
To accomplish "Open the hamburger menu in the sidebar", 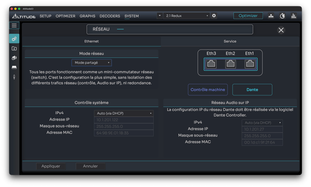I will [x=14, y=26].
